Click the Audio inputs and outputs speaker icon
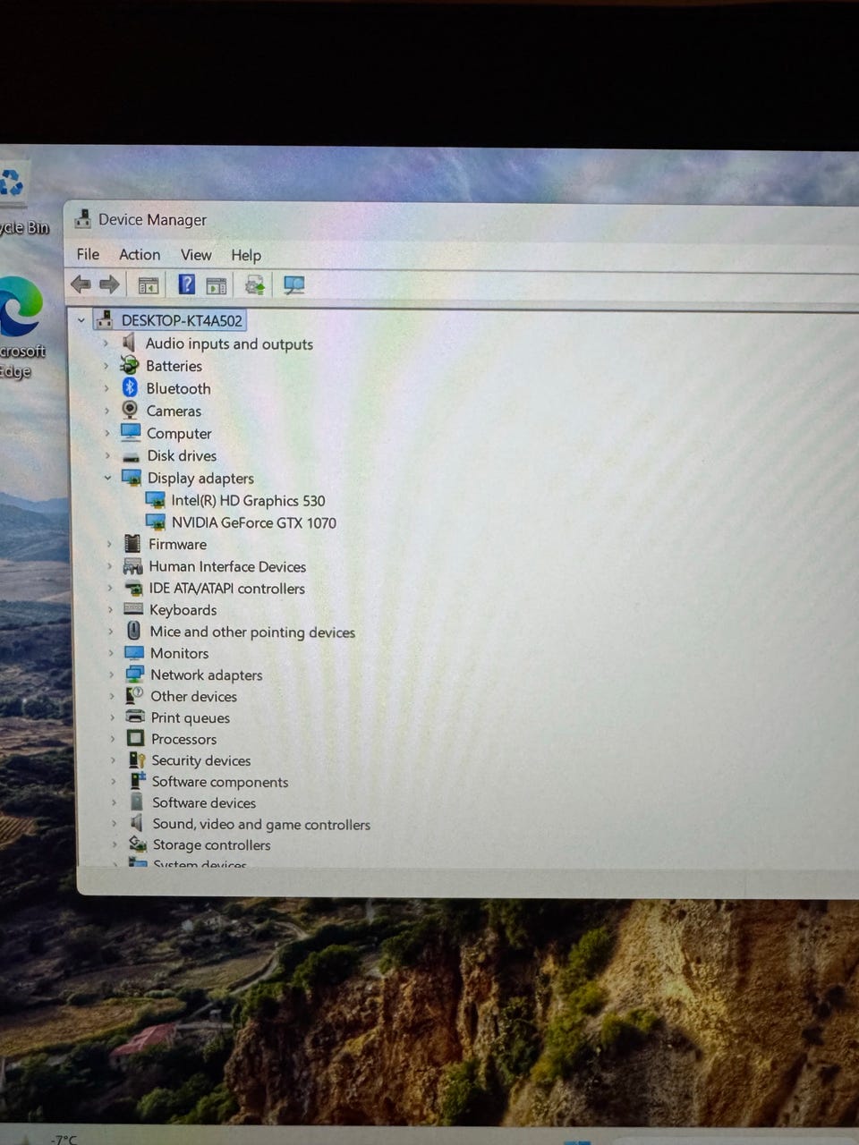Screen dimensions: 859x1145 pos(129,343)
